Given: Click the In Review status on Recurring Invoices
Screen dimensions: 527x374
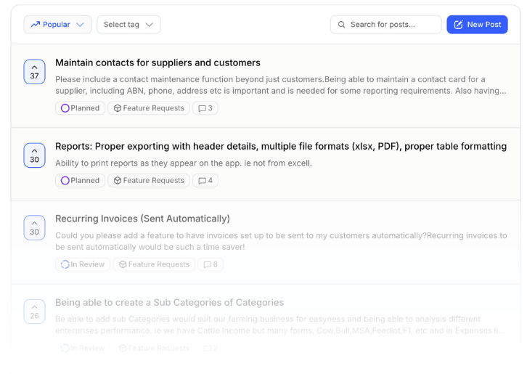Looking at the screenshot, I should [x=83, y=265].
